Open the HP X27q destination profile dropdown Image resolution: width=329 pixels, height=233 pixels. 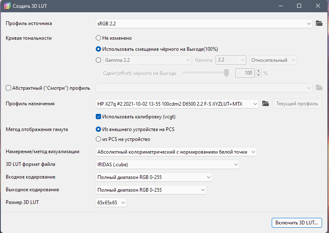pos(177,104)
